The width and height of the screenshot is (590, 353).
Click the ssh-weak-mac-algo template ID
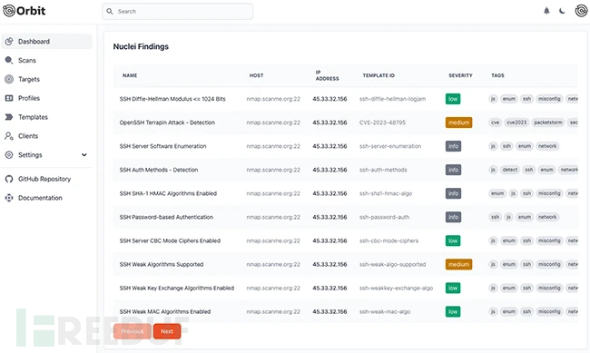click(385, 311)
